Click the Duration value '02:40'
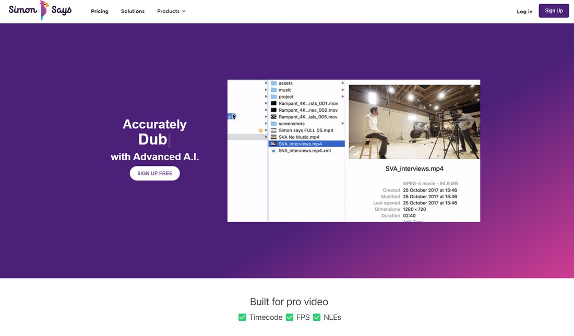Viewport: 574px width, 336px height. click(x=409, y=215)
